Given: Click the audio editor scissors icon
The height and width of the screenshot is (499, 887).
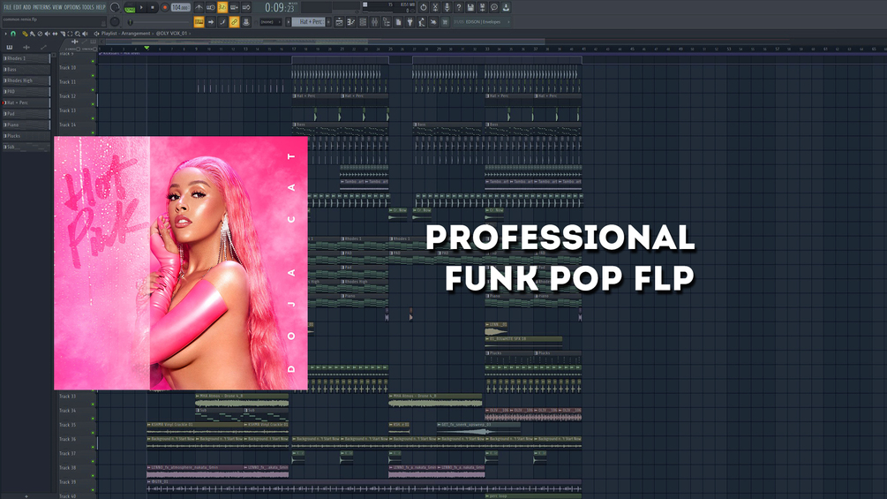Looking at the screenshot, I should coord(436,7).
